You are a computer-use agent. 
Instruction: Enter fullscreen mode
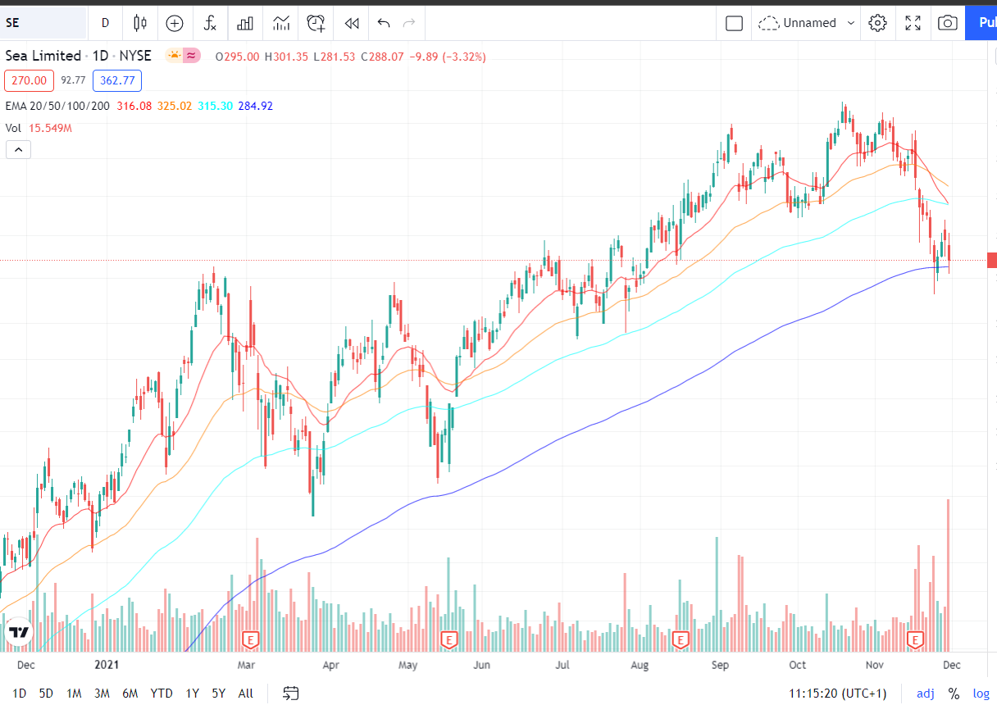913,23
